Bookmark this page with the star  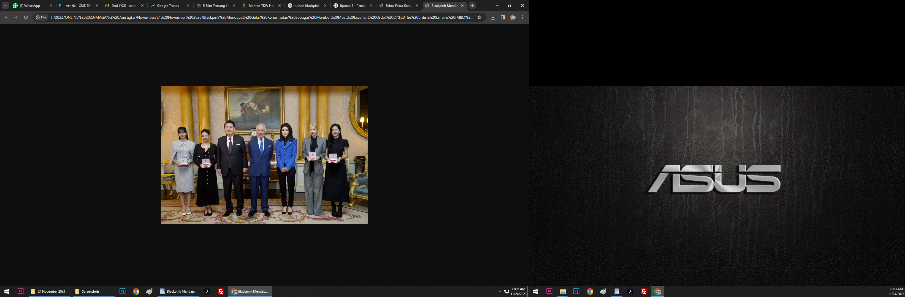click(x=479, y=17)
